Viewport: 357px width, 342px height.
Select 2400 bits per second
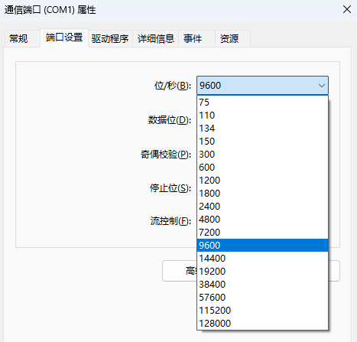tap(262, 207)
